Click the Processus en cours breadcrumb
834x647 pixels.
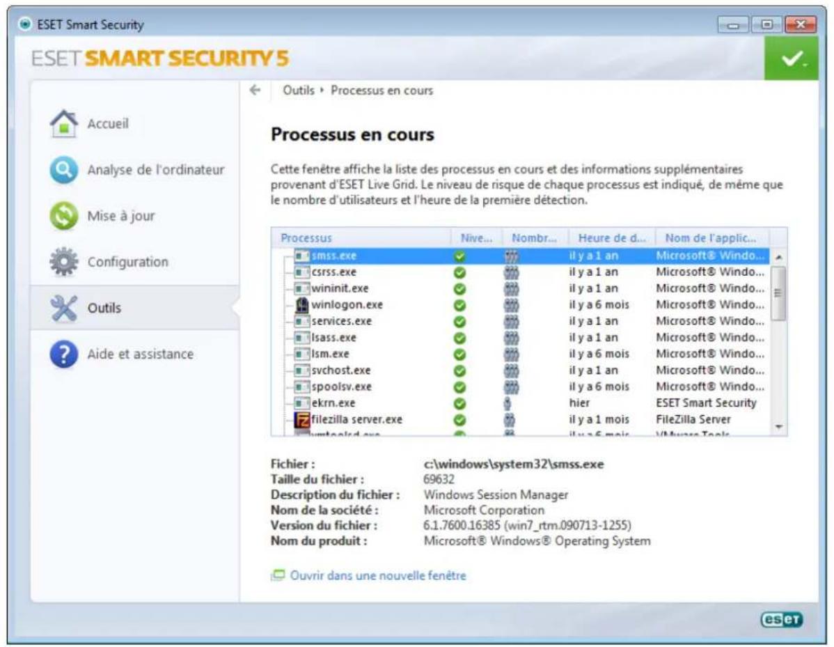(x=382, y=90)
